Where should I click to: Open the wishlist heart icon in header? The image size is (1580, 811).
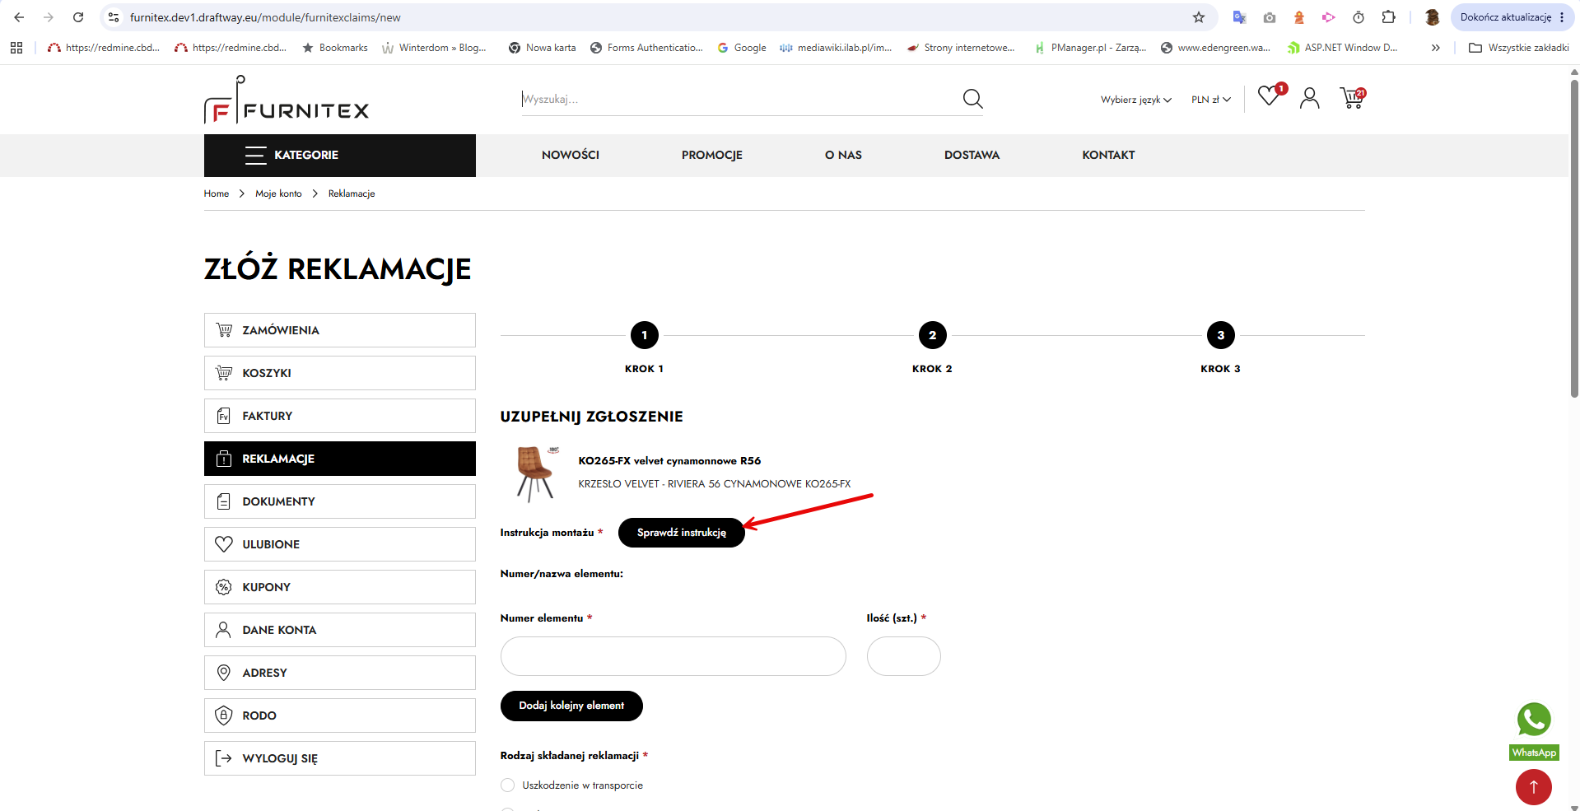(1269, 96)
